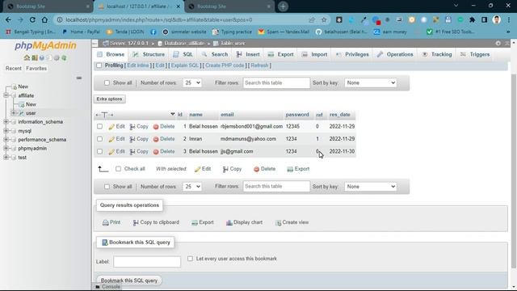
Task: Select row 2 Imran checkbox
Action: click(99, 139)
